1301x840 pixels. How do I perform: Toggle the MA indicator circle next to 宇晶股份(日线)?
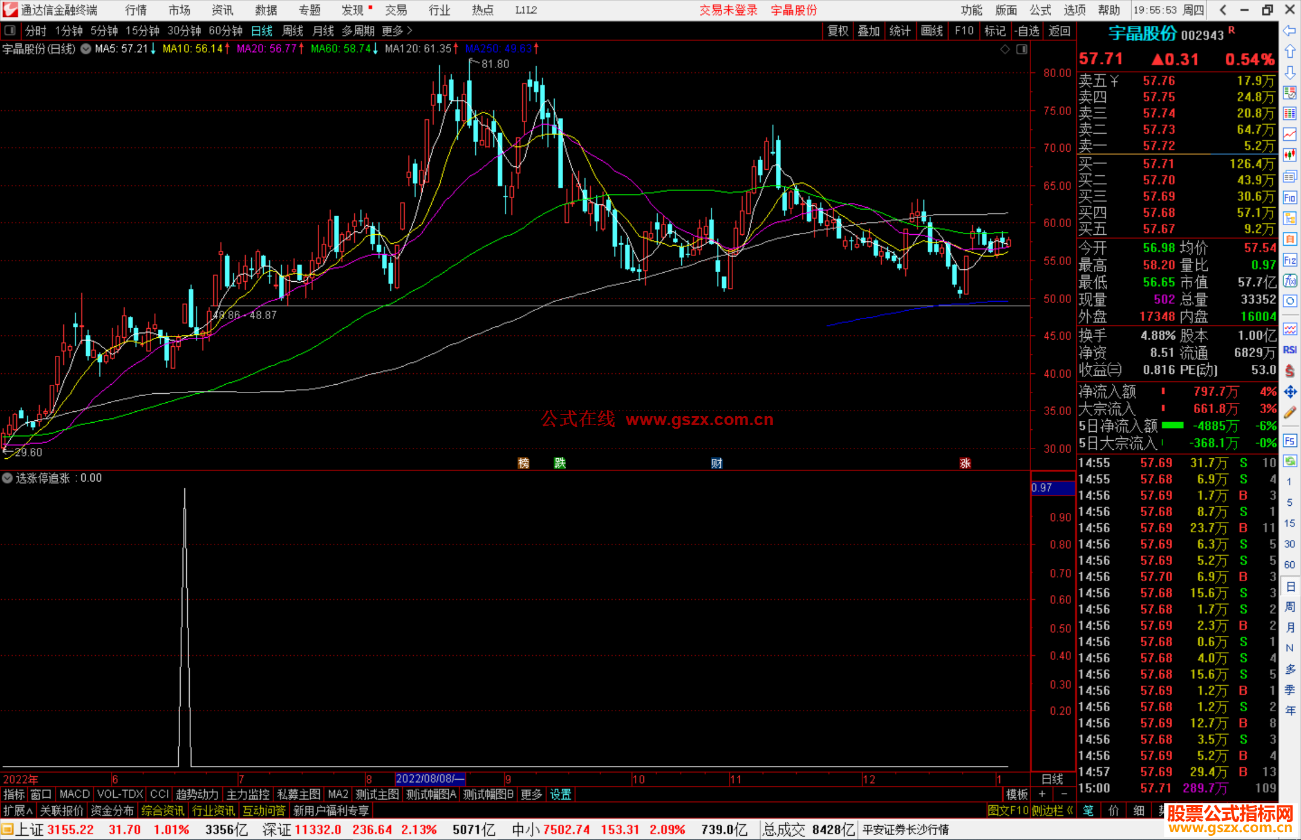pos(86,49)
